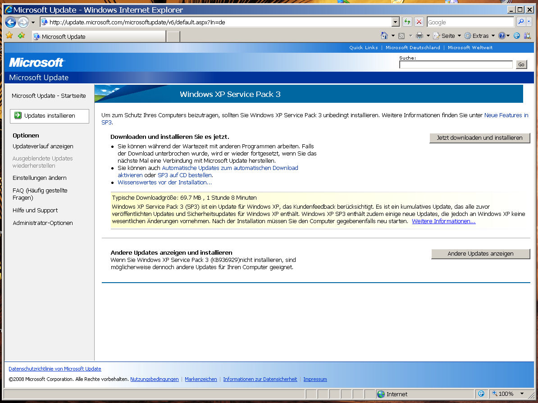Open Nutzungsbedingungen footer link
538x403 pixels.
(155, 379)
